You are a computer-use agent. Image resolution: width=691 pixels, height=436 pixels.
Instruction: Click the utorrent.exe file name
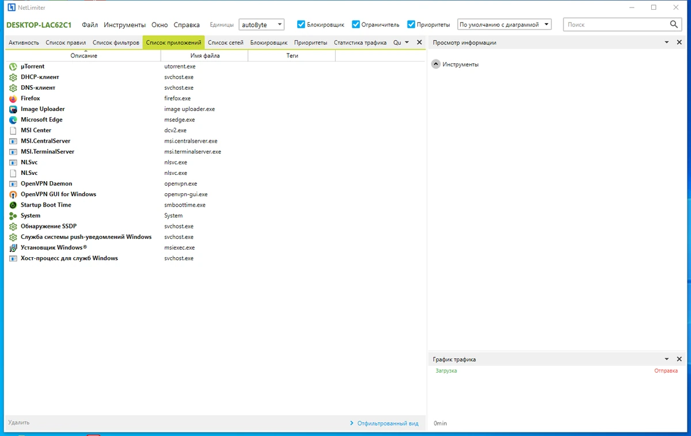[180, 67]
